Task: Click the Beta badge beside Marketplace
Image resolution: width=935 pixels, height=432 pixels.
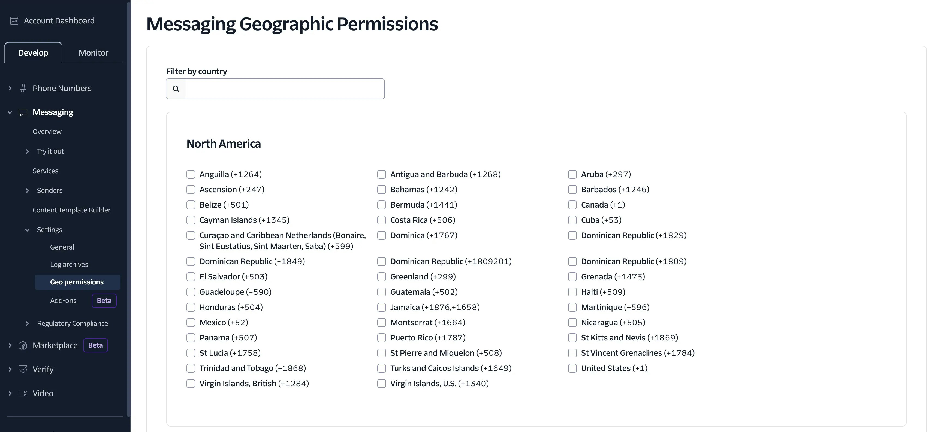Action: (x=95, y=345)
